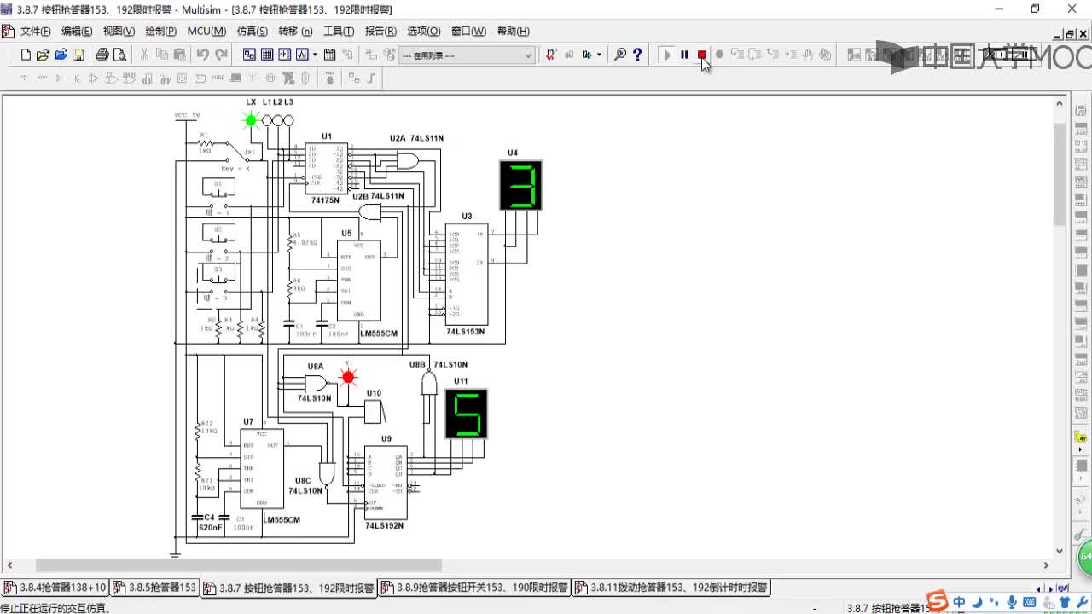Pause the running simulation

[x=684, y=55]
